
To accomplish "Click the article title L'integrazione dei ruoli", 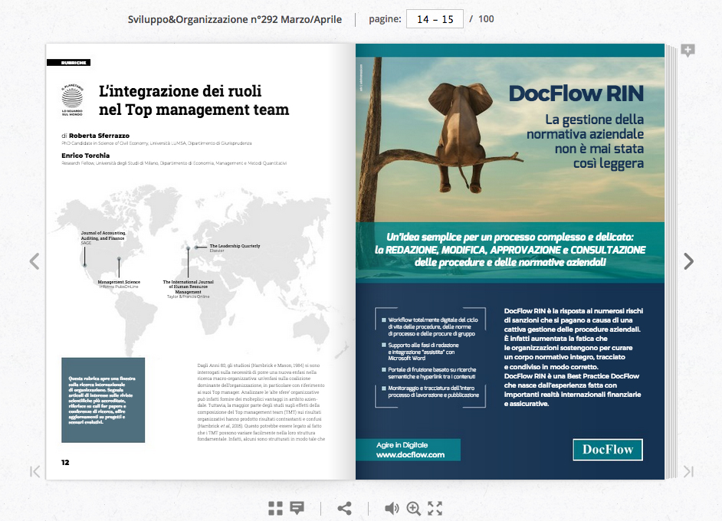I will pyautogui.click(x=194, y=100).
